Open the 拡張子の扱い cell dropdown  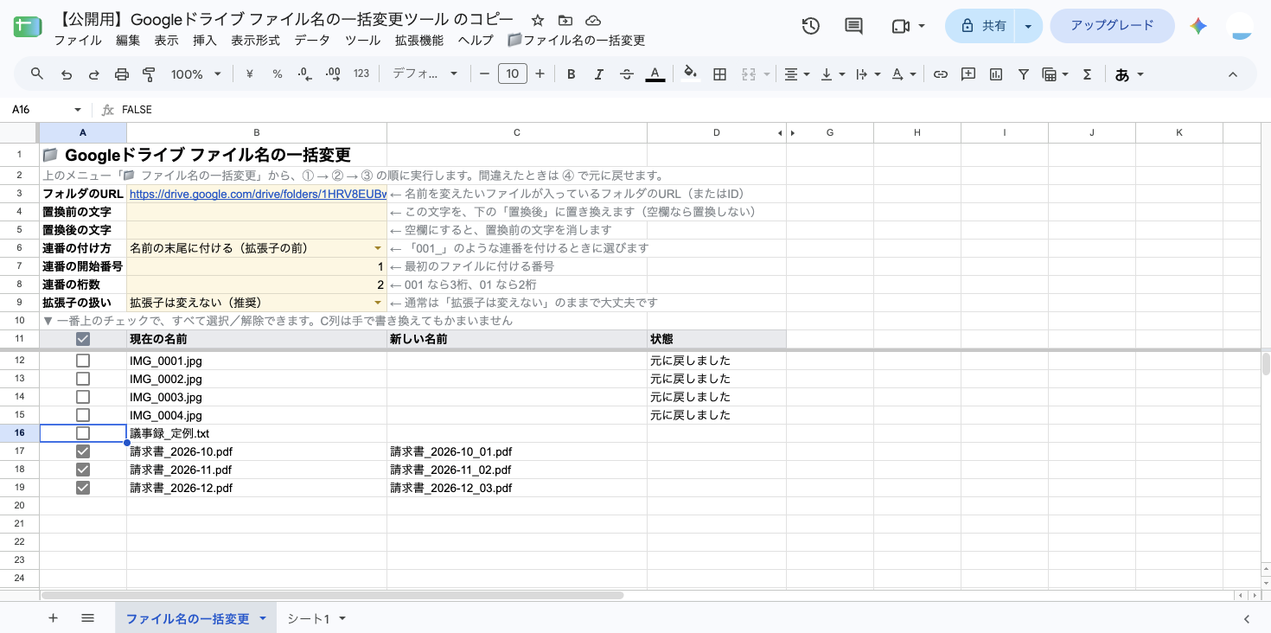pyautogui.click(x=378, y=303)
